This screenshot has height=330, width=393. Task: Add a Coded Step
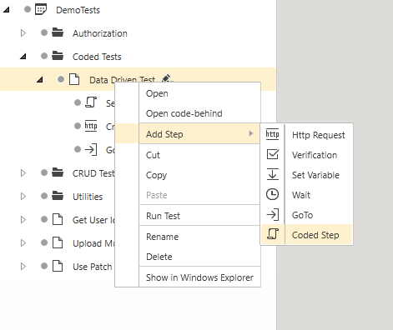[x=306, y=235]
